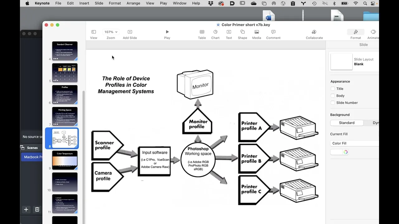This screenshot has height=224, width=399.
Task: Open the Shape picker in toolbar
Action: tap(243, 34)
